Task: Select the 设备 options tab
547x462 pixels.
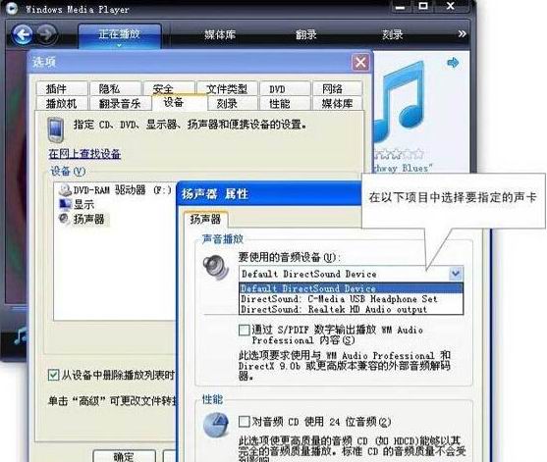Action: (x=180, y=102)
